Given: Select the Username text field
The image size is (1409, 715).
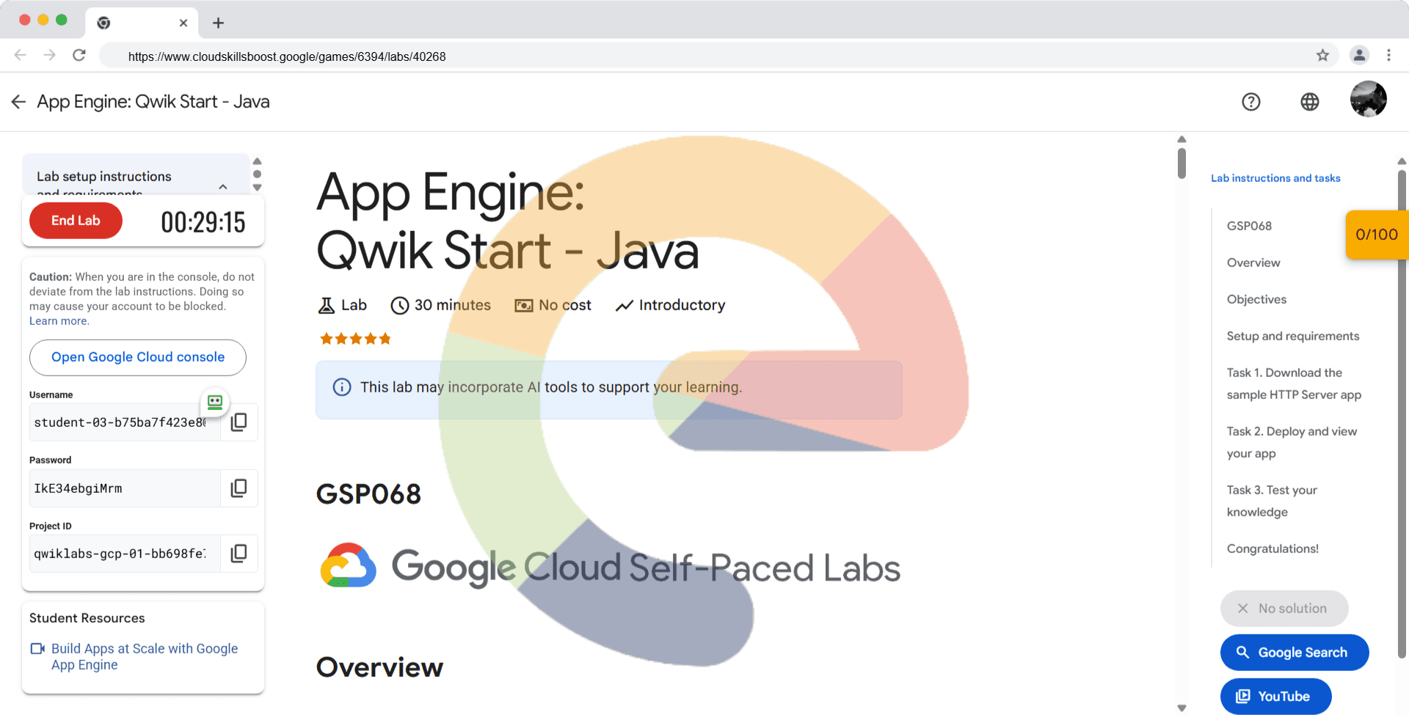Looking at the screenshot, I should 125,422.
